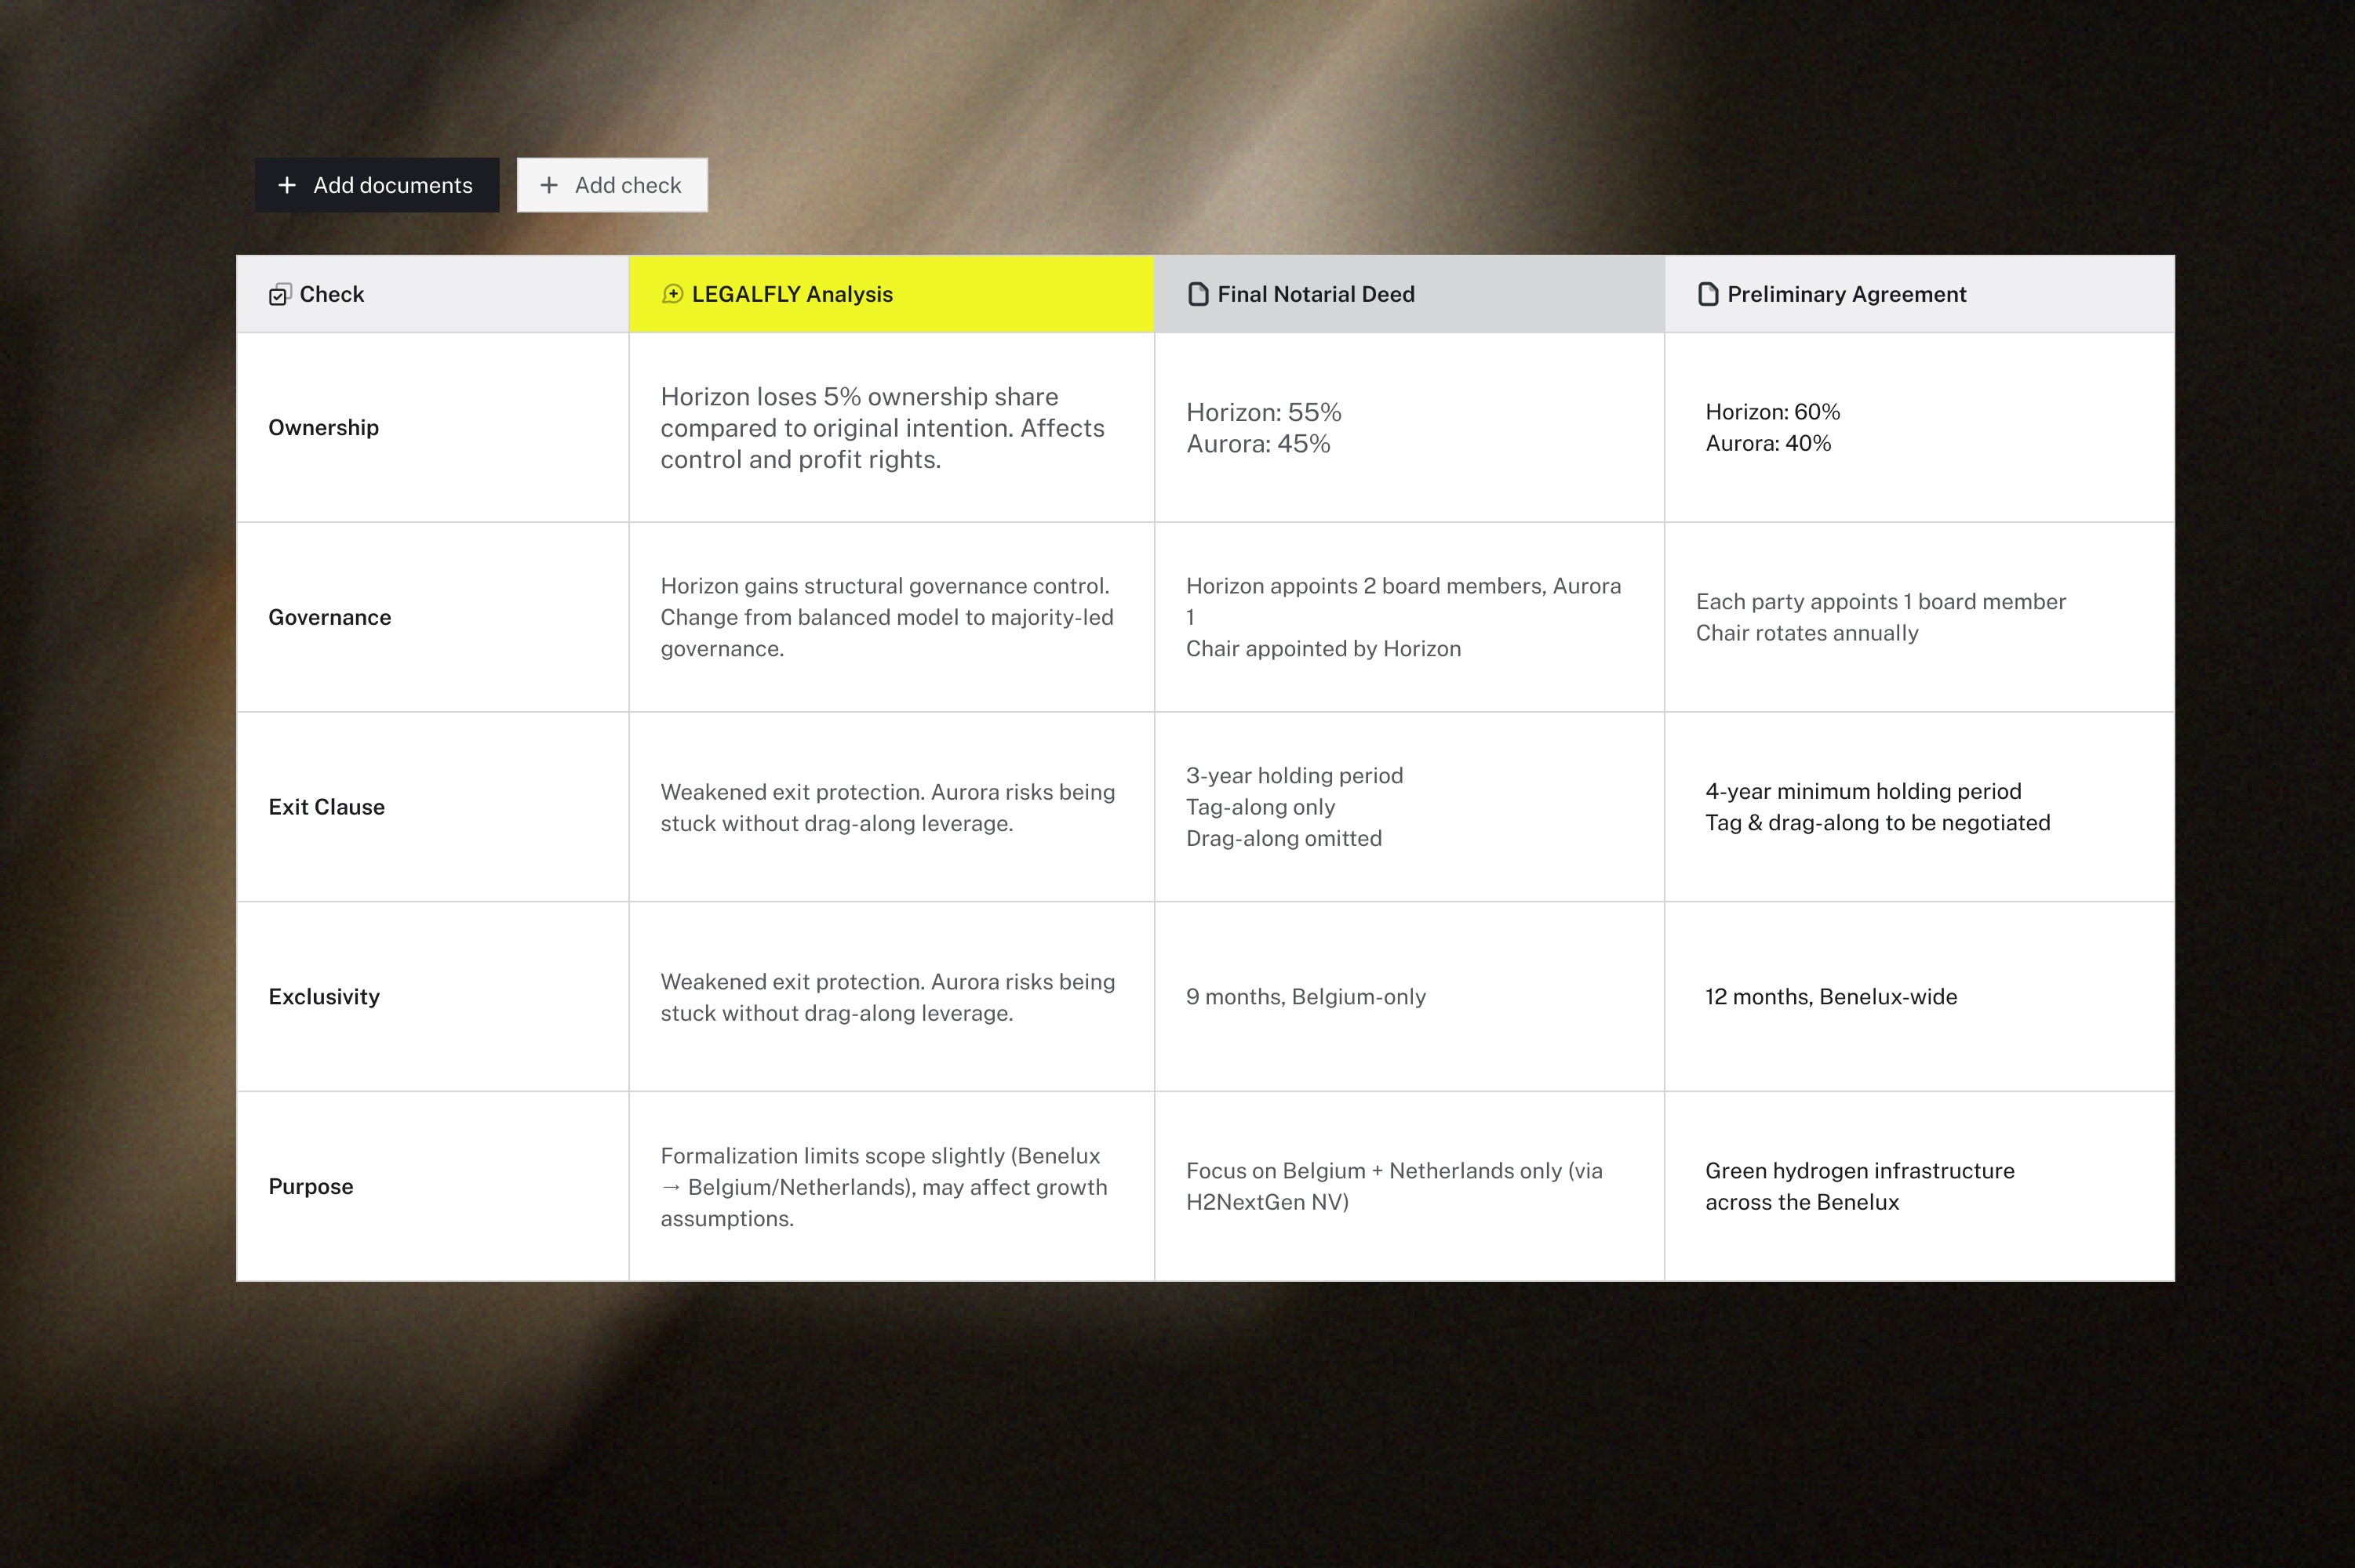Click the plus icon on Add check

(x=548, y=185)
